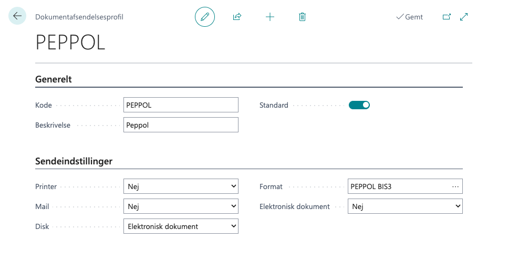Screen dimensions: 508x260
Task: Click into the Kode field
Action: click(x=181, y=105)
